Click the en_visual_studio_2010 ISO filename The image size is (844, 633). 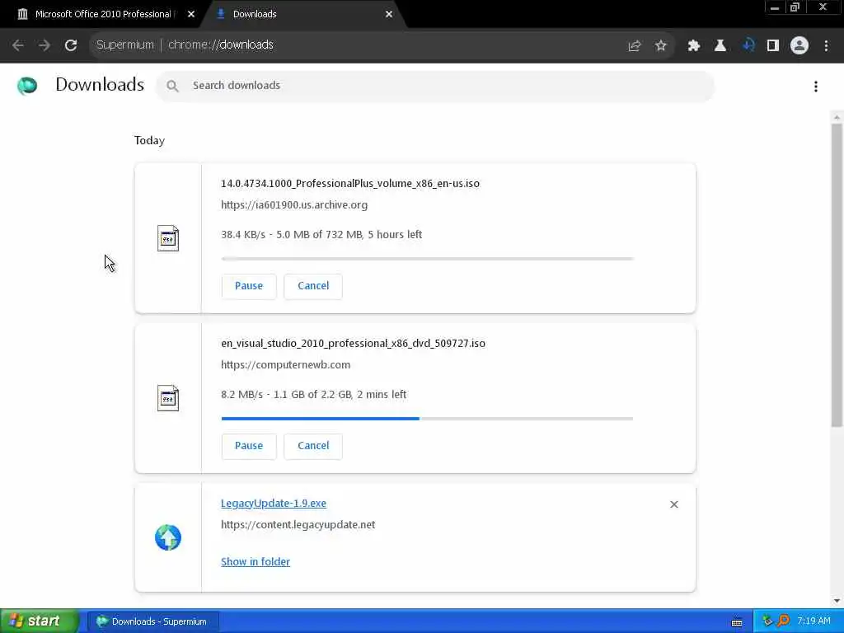pyautogui.click(x=353, y=344)
